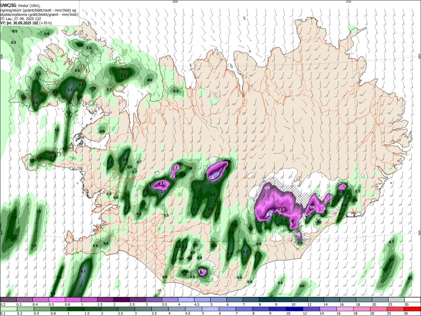Click the '20W' longitude label

click(175, 2)
